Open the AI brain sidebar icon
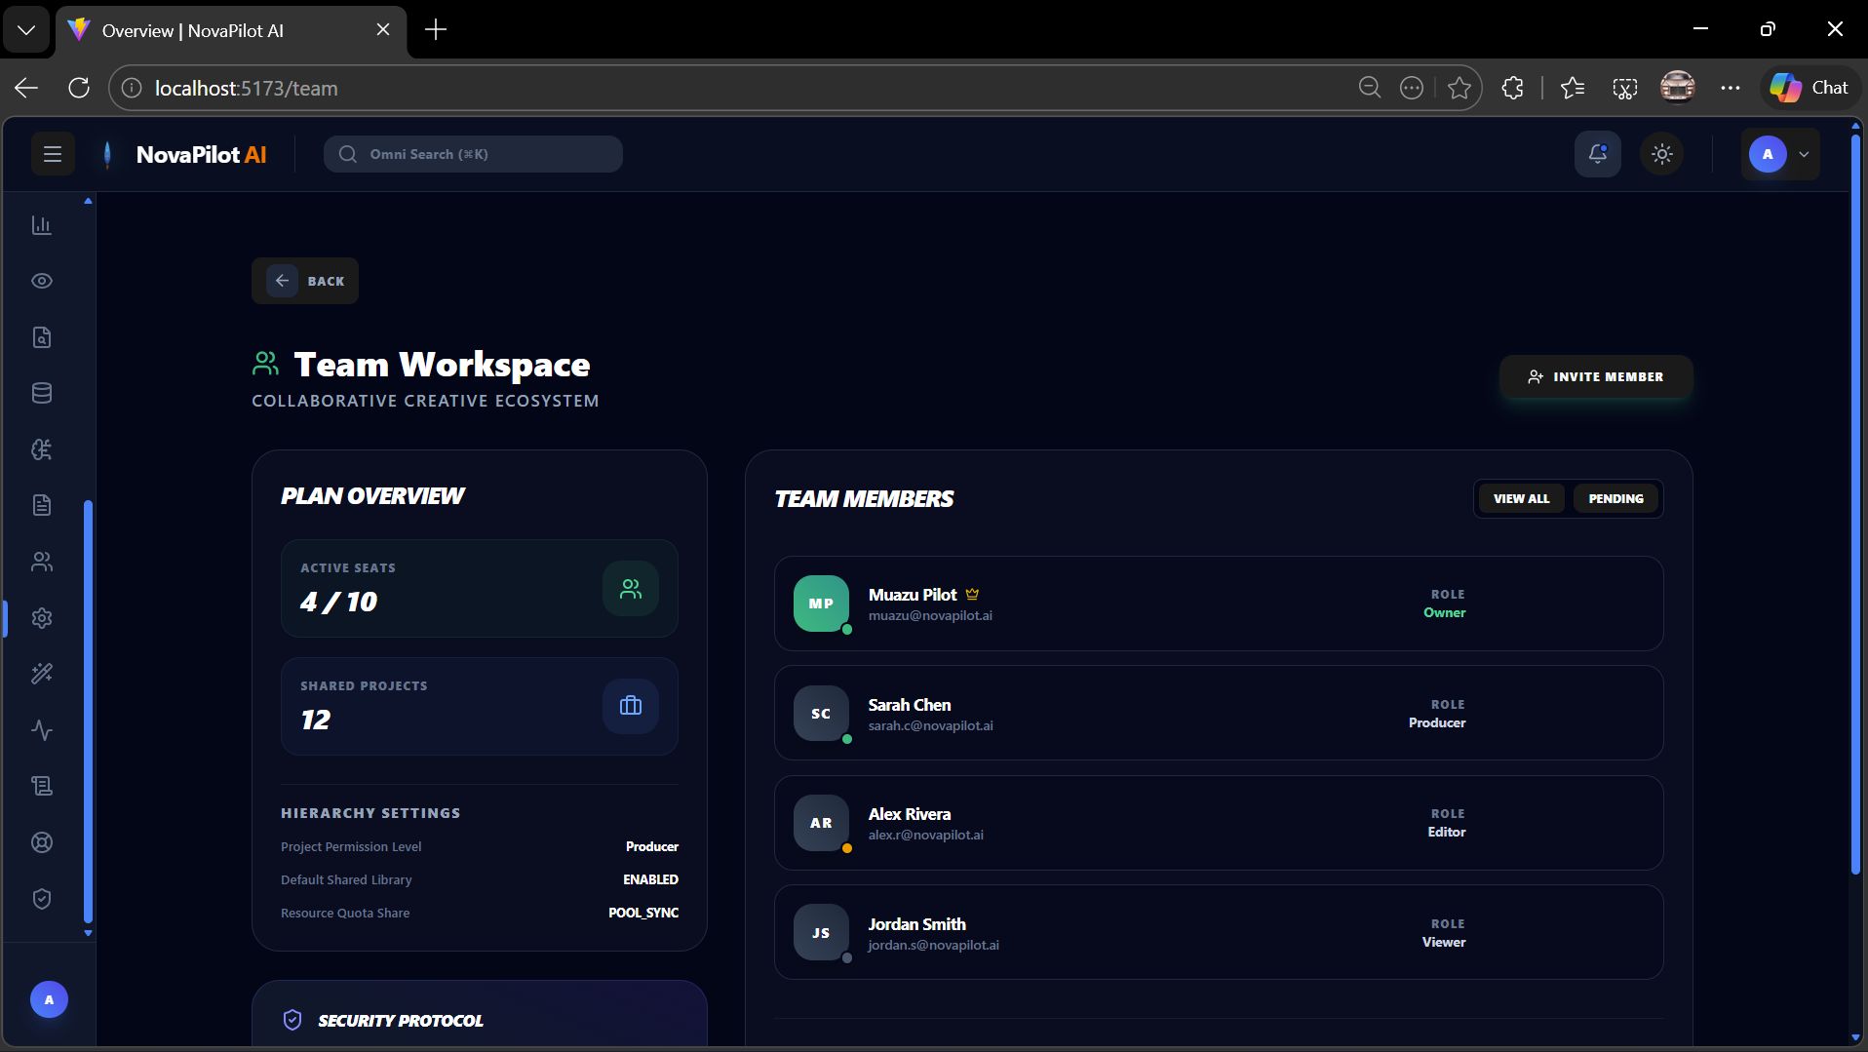The height and width of the screenshot is (1052, 1868). [42, 449]
